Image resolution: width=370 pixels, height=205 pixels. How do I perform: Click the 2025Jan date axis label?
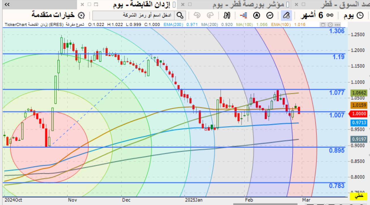[x=194, y=200]
